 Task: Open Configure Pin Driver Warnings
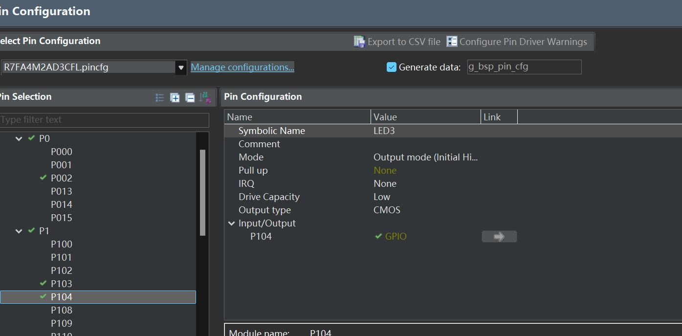517,42
